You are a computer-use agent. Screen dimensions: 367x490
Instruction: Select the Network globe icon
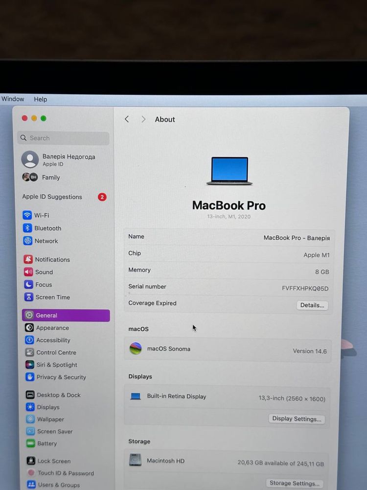pos(28,241)
